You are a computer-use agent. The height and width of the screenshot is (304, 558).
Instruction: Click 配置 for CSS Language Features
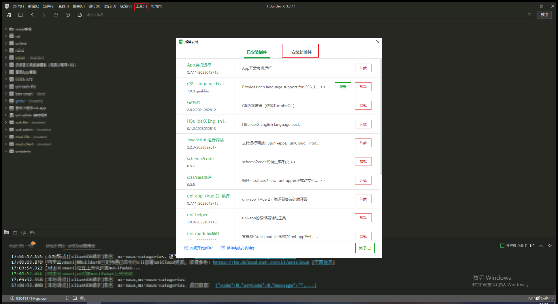pyautogui.click(x=343, y=87)
